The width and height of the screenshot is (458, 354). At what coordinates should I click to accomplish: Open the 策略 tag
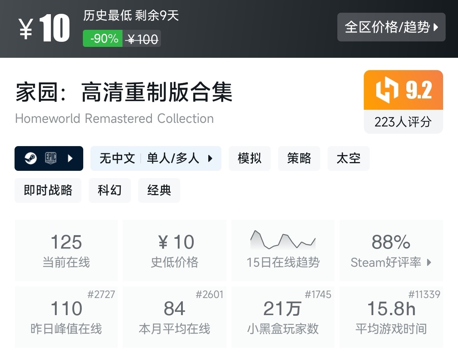coord(299,158)
